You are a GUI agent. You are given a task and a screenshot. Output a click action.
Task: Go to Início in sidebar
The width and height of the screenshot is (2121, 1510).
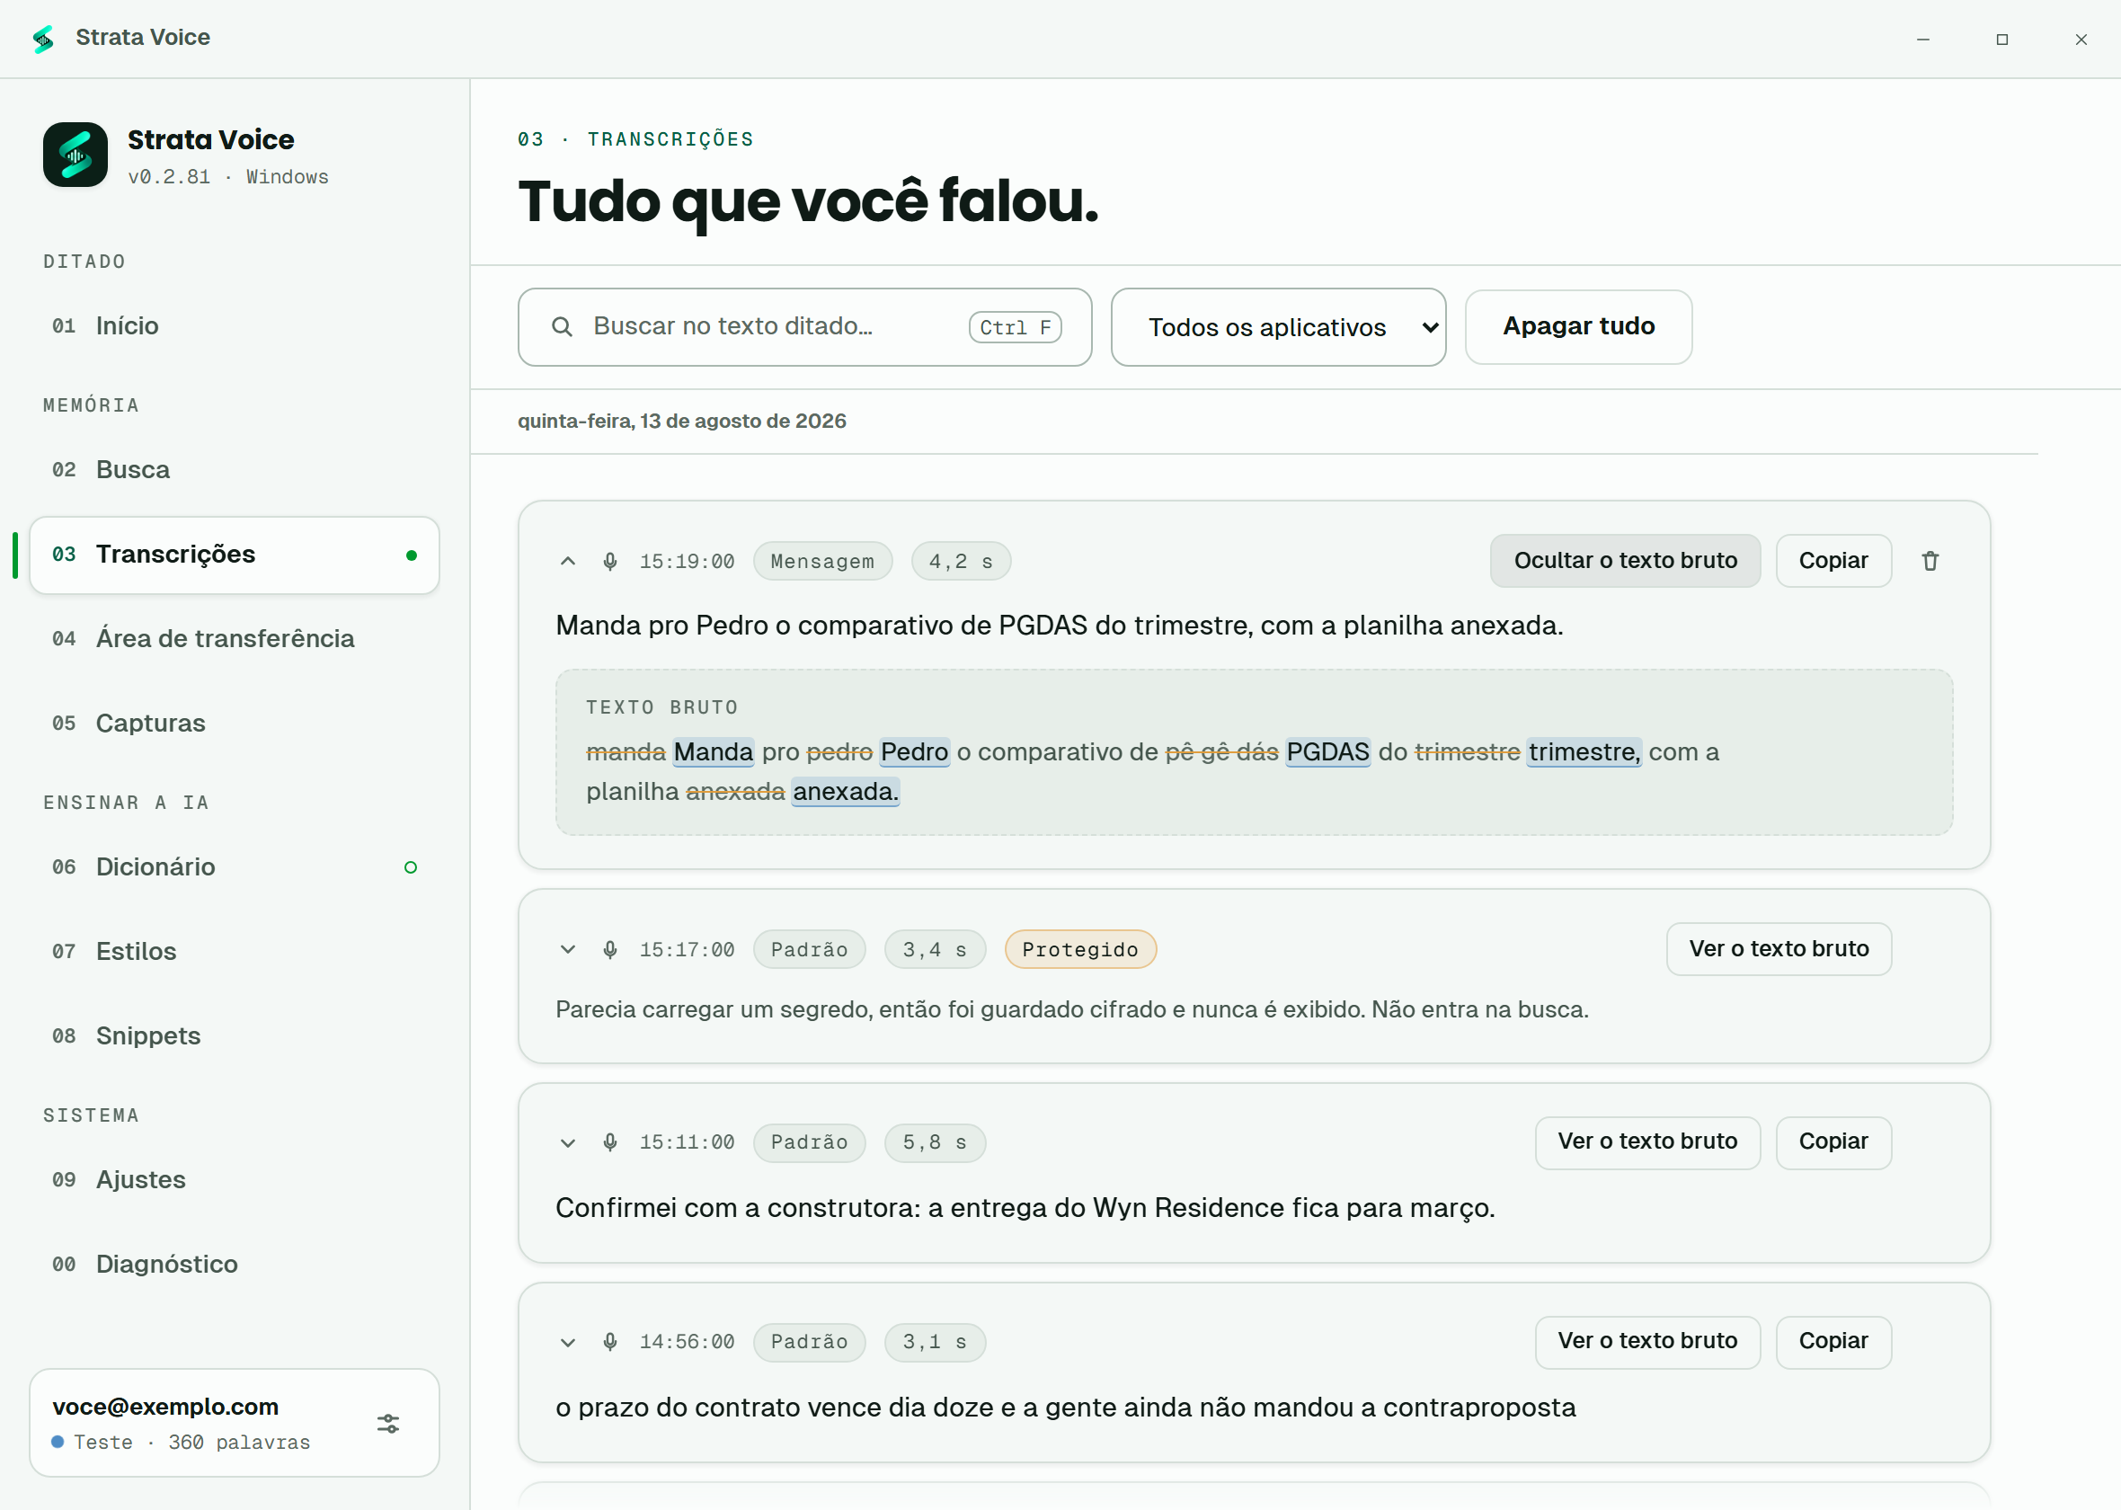pyautogui.click(x=235, y=326)
